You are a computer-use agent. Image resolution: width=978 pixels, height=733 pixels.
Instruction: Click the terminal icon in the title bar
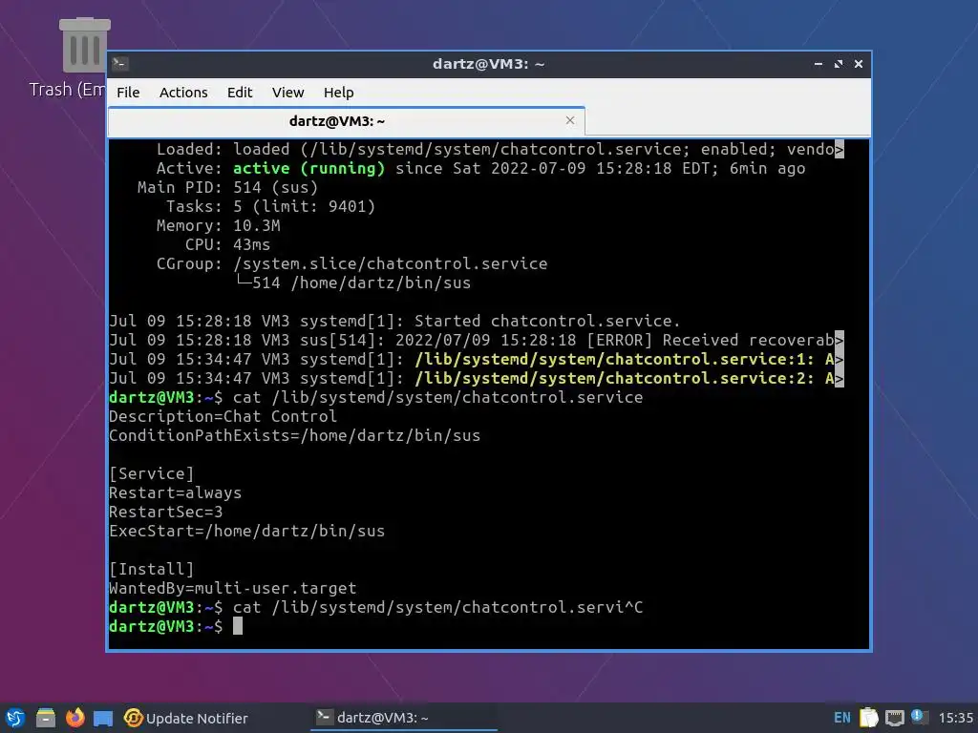click(120, 64)
